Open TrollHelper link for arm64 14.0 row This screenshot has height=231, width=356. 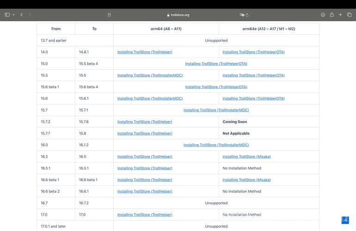(x=145, y=52)
